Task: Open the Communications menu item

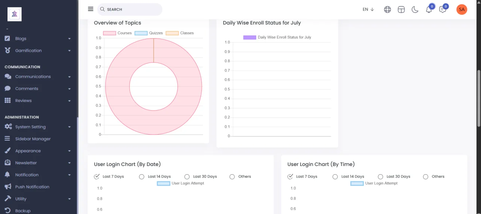Action: [x=38, y=76]
